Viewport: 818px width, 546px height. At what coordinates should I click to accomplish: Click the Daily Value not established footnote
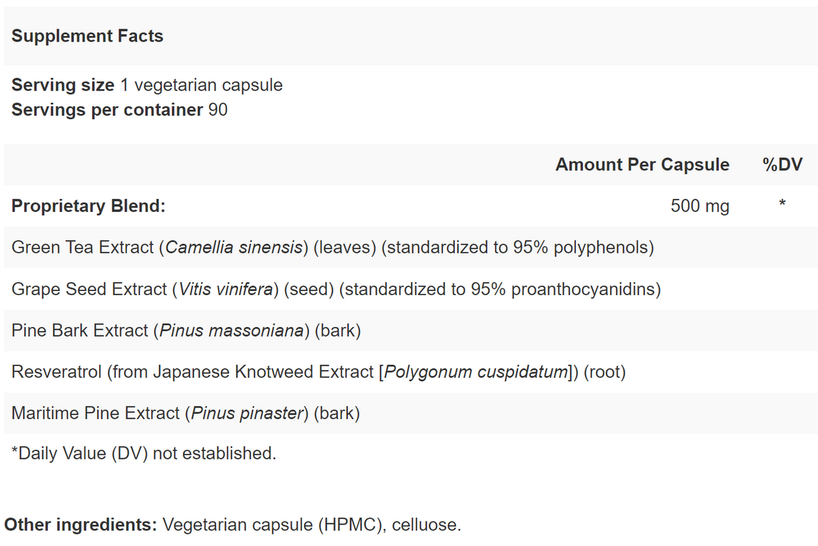pyautogui.click(x=144, y=453)
